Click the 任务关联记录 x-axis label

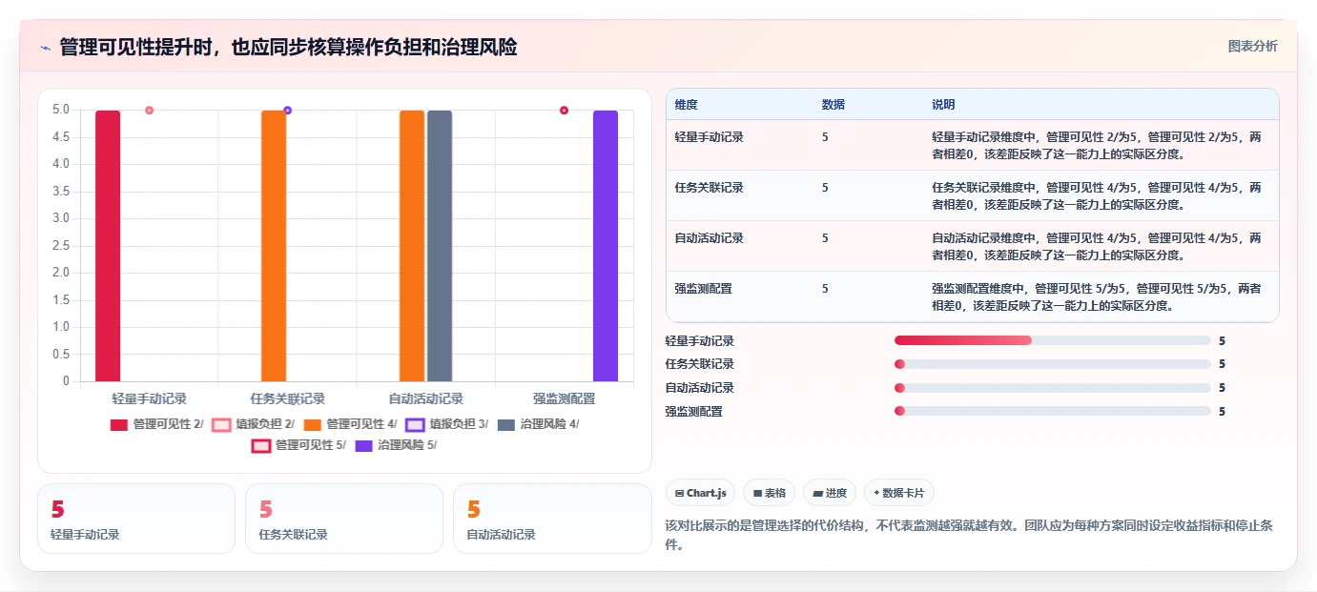click(288, 398)
